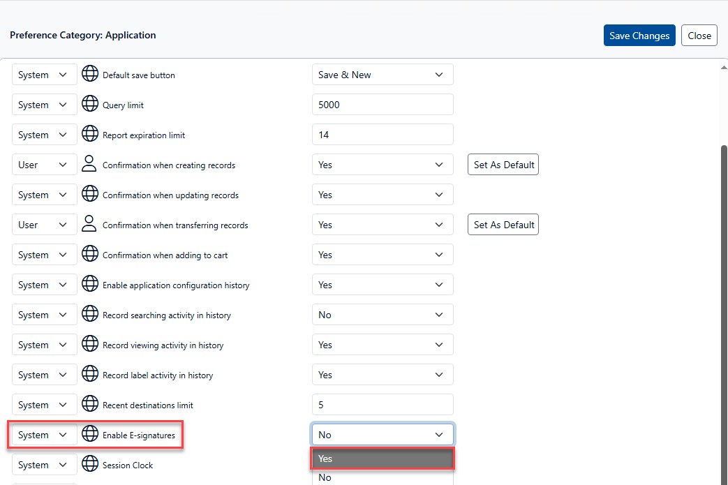728x485 pixels.
Task: Open scope dropdown for Enable application configuration history
Action: click(x=45, y=285)
